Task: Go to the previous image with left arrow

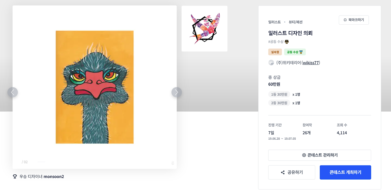Action: pyautogui.click(x=13, y=92)
